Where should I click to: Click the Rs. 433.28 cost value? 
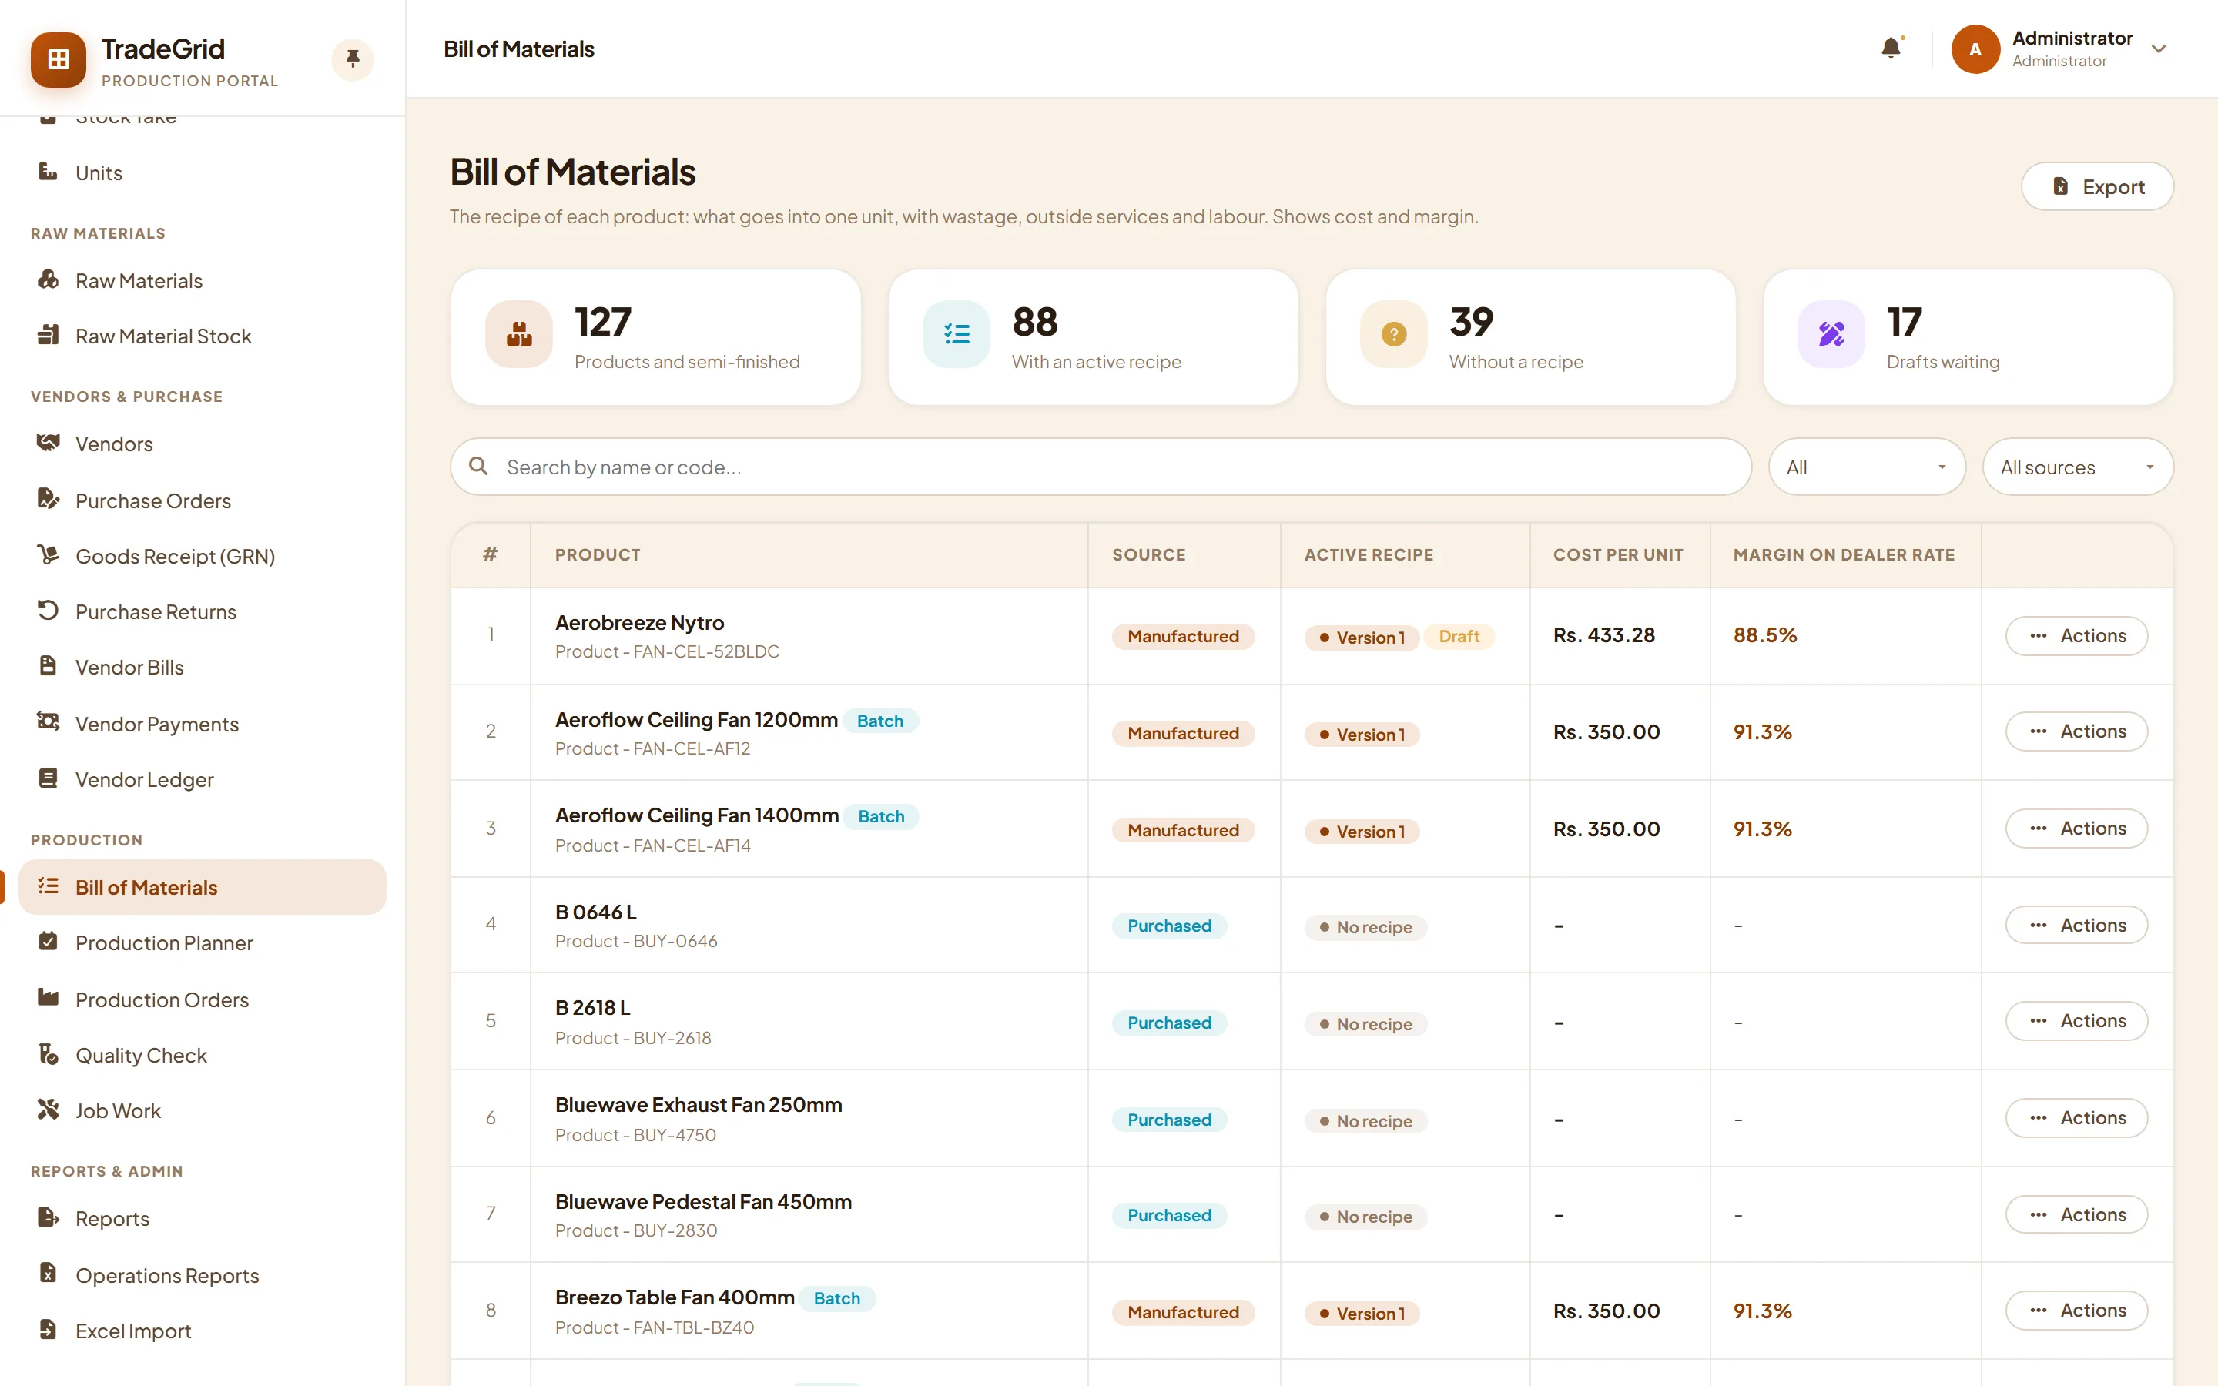(1604, 635)
